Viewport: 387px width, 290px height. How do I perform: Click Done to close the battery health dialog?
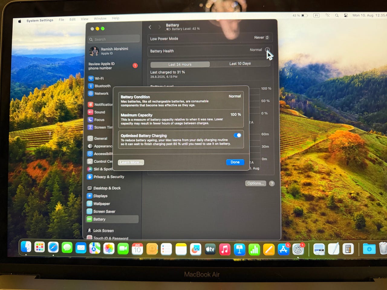(x=235, y=162)
